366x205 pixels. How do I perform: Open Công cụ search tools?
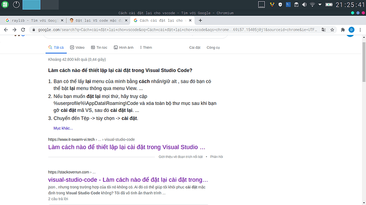tap(213, 48)
